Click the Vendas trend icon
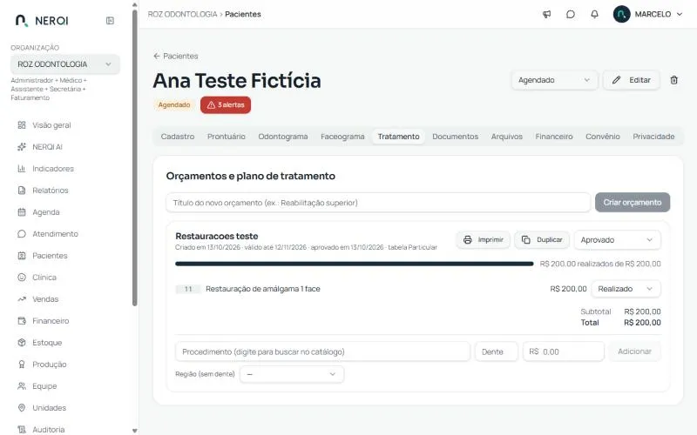The height and width of the screenshot is (435, 697). click(x=21, y=299)
